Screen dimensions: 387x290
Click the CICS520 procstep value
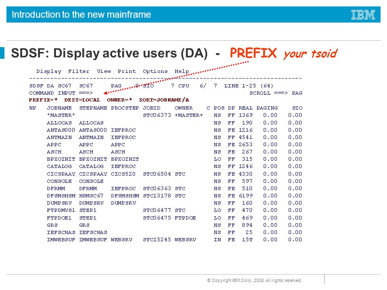click(x=123, y=174)
